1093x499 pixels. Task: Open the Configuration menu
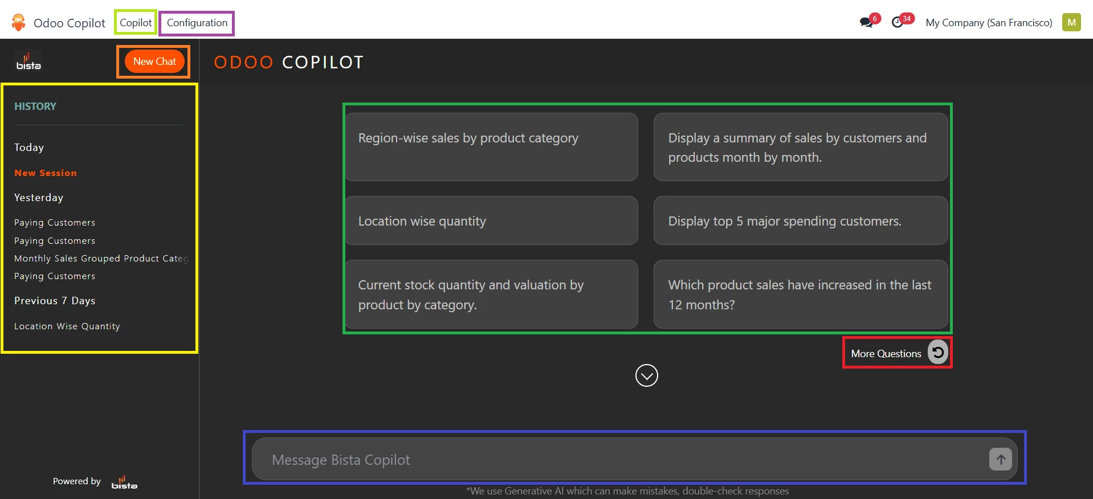197,23
